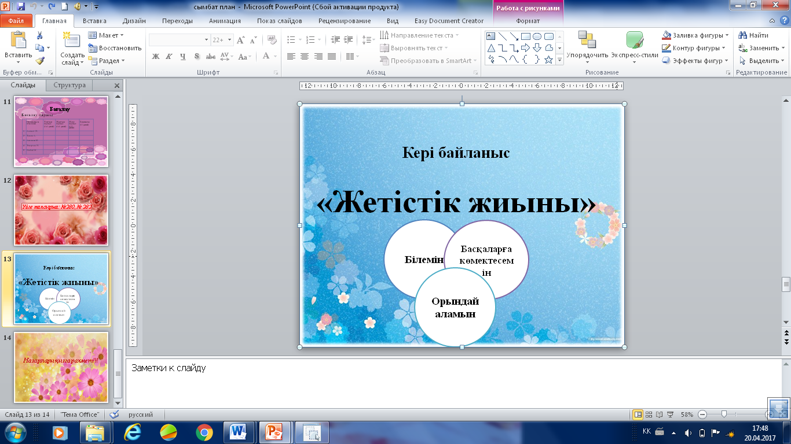The height and width of the screenshot is (444, 791).
Task: Toggle text shadow (S) formatting
Action: point(197,57)
